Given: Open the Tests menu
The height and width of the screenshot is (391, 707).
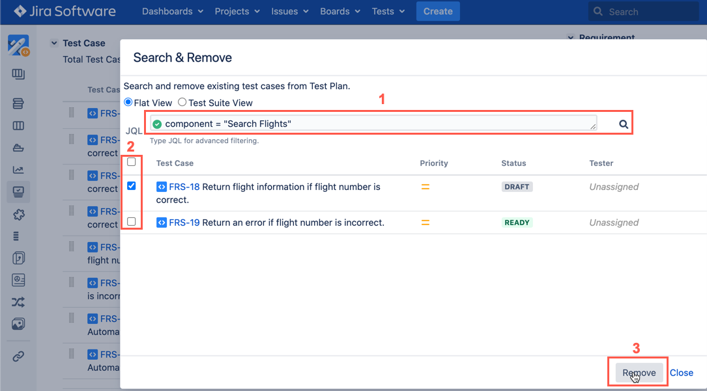Looking at the screenshot, I should pyautogui.click(x=388, y=11).
